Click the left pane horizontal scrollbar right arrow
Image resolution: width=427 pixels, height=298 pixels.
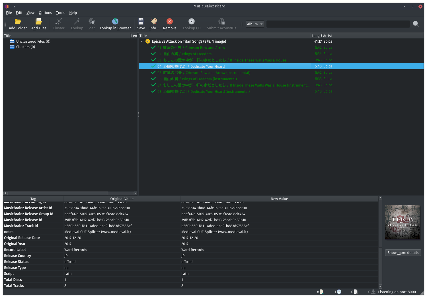point(136,193)
